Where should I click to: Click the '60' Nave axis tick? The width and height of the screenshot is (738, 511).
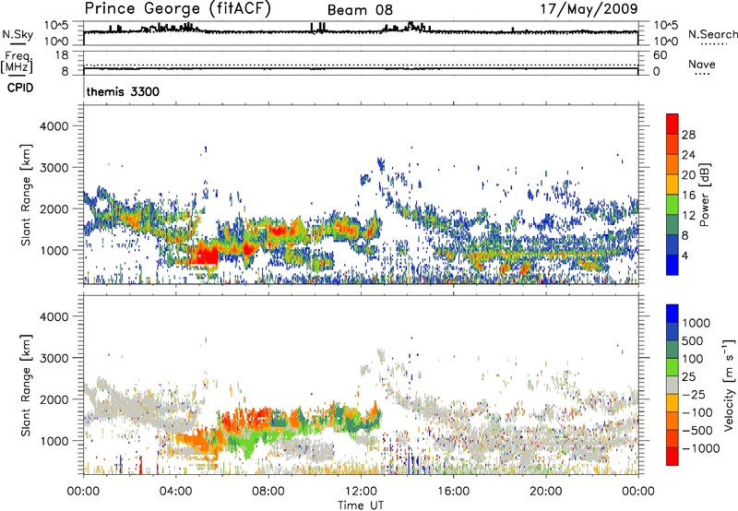[661, 55]
